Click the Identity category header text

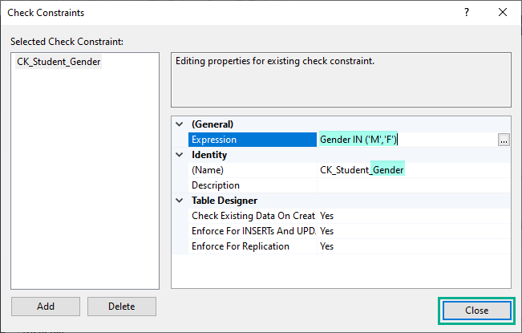coord(209,155)
